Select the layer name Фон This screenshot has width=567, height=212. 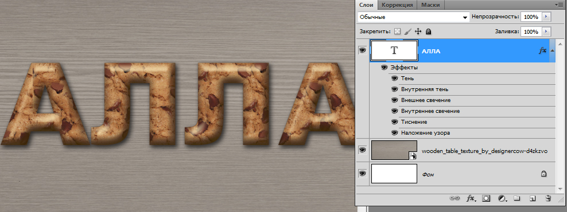pyautogui.click(x=428, y=174)
